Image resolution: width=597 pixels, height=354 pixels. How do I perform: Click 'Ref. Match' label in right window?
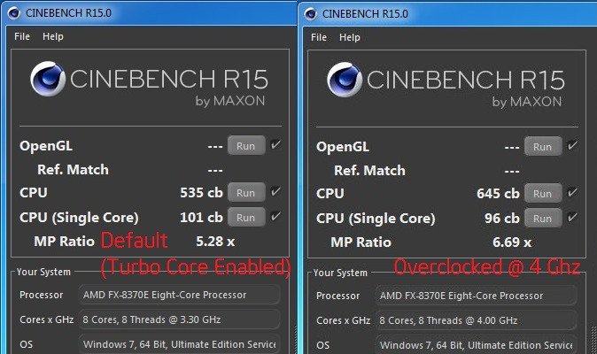pyautogui.click(x=369, y=170)
